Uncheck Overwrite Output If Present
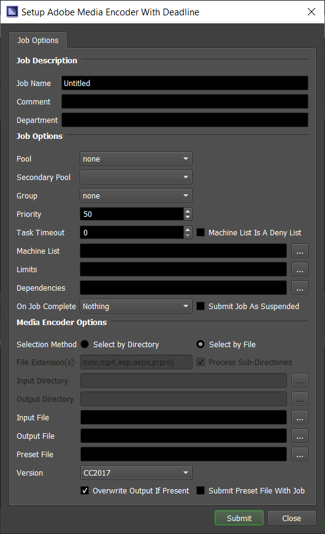This screenshot has height=534, width=325. 85,491
